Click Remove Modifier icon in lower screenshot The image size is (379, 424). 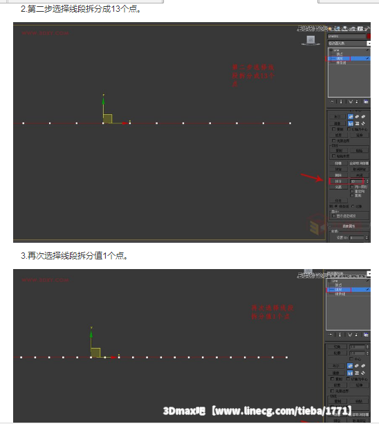coord(356,335)
